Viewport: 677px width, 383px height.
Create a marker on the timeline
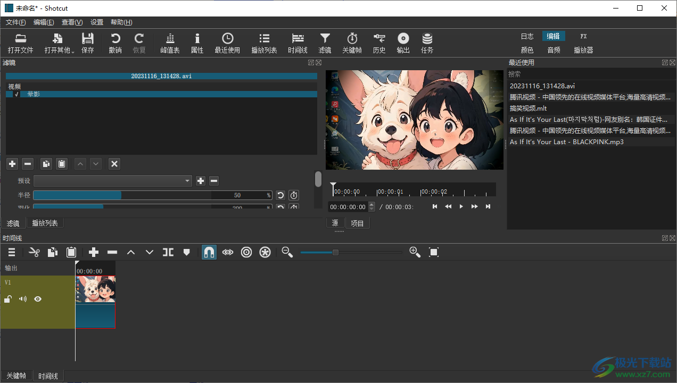(x=186, y=252)
